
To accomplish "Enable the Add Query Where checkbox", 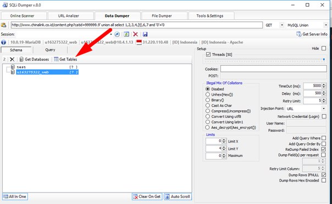I will [324, 138].
